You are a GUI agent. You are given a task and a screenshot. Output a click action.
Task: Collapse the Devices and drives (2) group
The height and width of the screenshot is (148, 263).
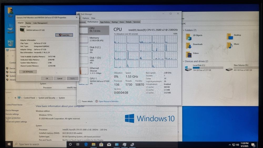pyautogui.click(x=184, y=61)
